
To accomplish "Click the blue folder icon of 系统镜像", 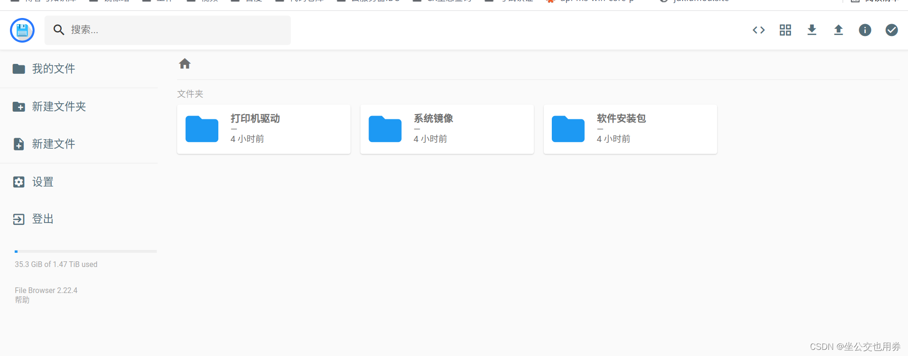I will click(x=385, y=129).
